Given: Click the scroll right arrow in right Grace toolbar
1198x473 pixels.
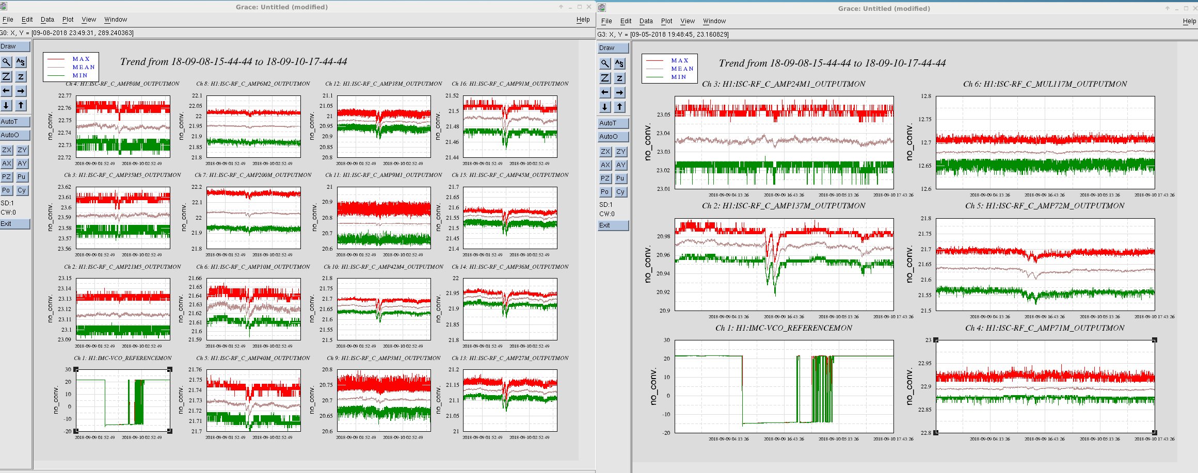Looking at the screenshot, I should pos(619,92).
